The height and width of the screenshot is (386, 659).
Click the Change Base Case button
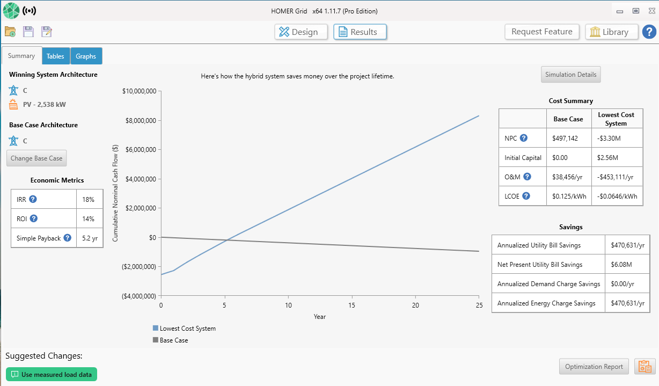coord(36,158)
